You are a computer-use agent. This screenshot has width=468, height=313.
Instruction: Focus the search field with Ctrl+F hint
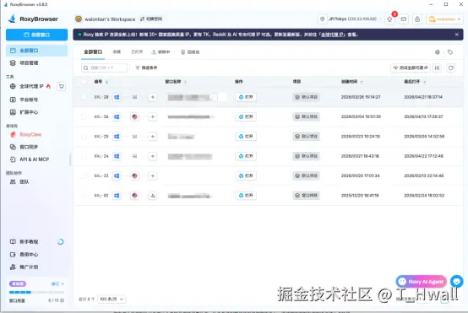pyautogui.click(x=104, y=67)
